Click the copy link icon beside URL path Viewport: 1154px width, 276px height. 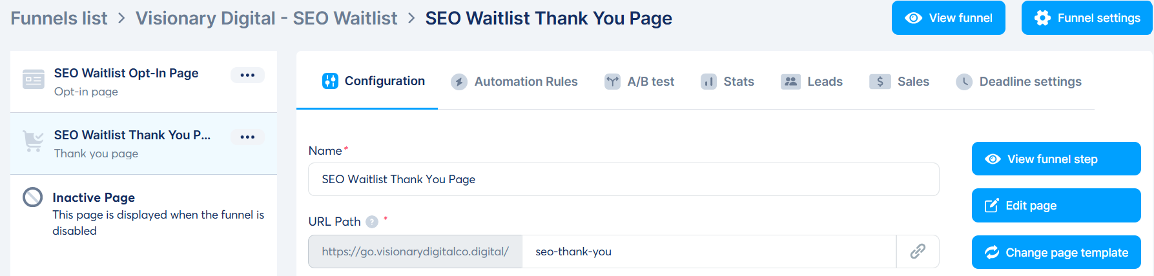(918, 251)
